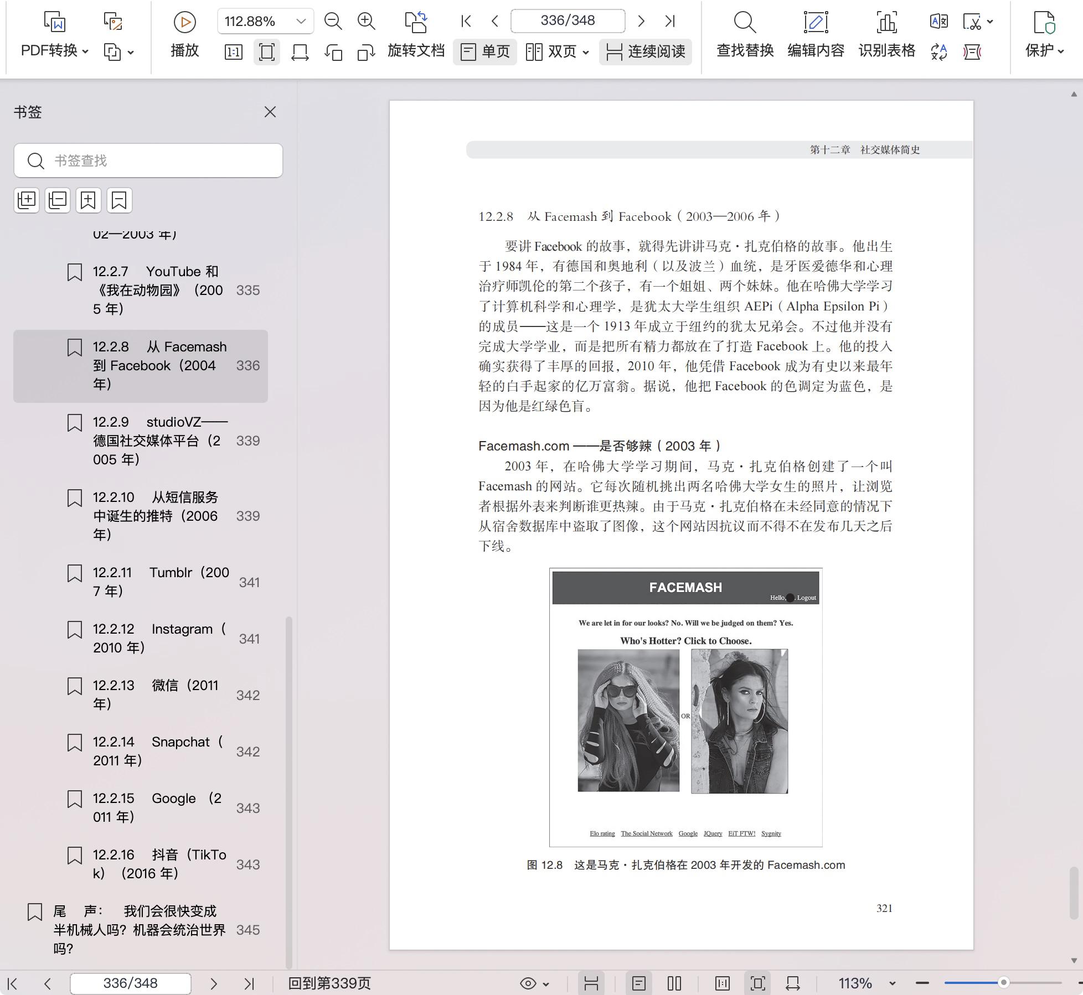Screen dimensions: 1083x995
Task: Click the PDF to Word conversion icon
Action: 55,21
